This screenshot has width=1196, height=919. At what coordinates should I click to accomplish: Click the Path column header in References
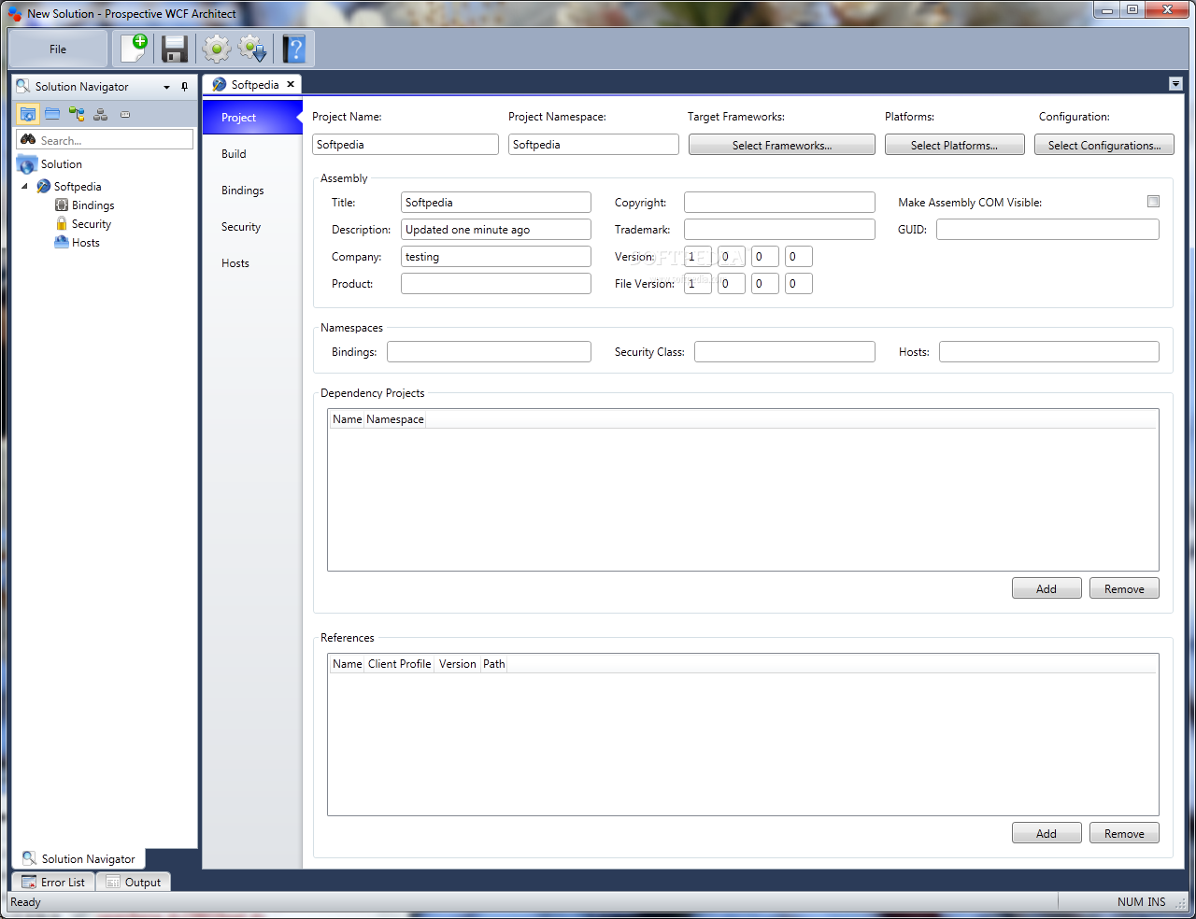(494, 664)
